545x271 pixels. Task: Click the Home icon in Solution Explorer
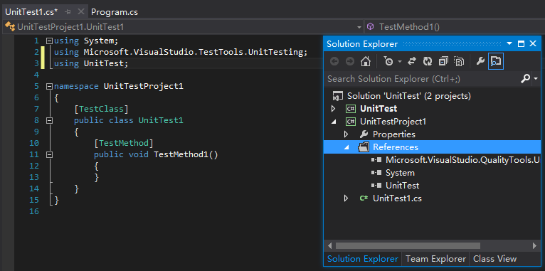(x=365, y=62)
